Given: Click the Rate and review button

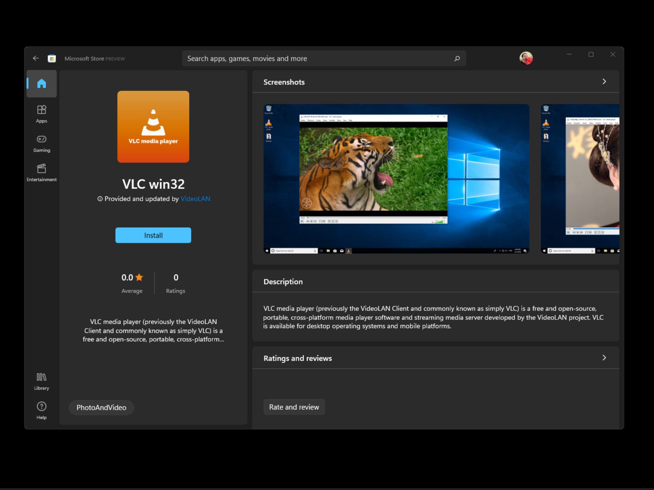Looking at the screenshot, I should (294, 407).
